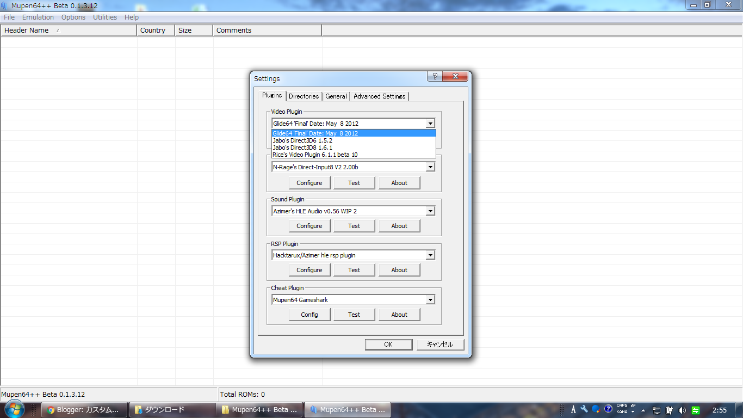This screenshot has height=418, width=743.
Task: Open the Emulation menu
Action: click(38, 17)
